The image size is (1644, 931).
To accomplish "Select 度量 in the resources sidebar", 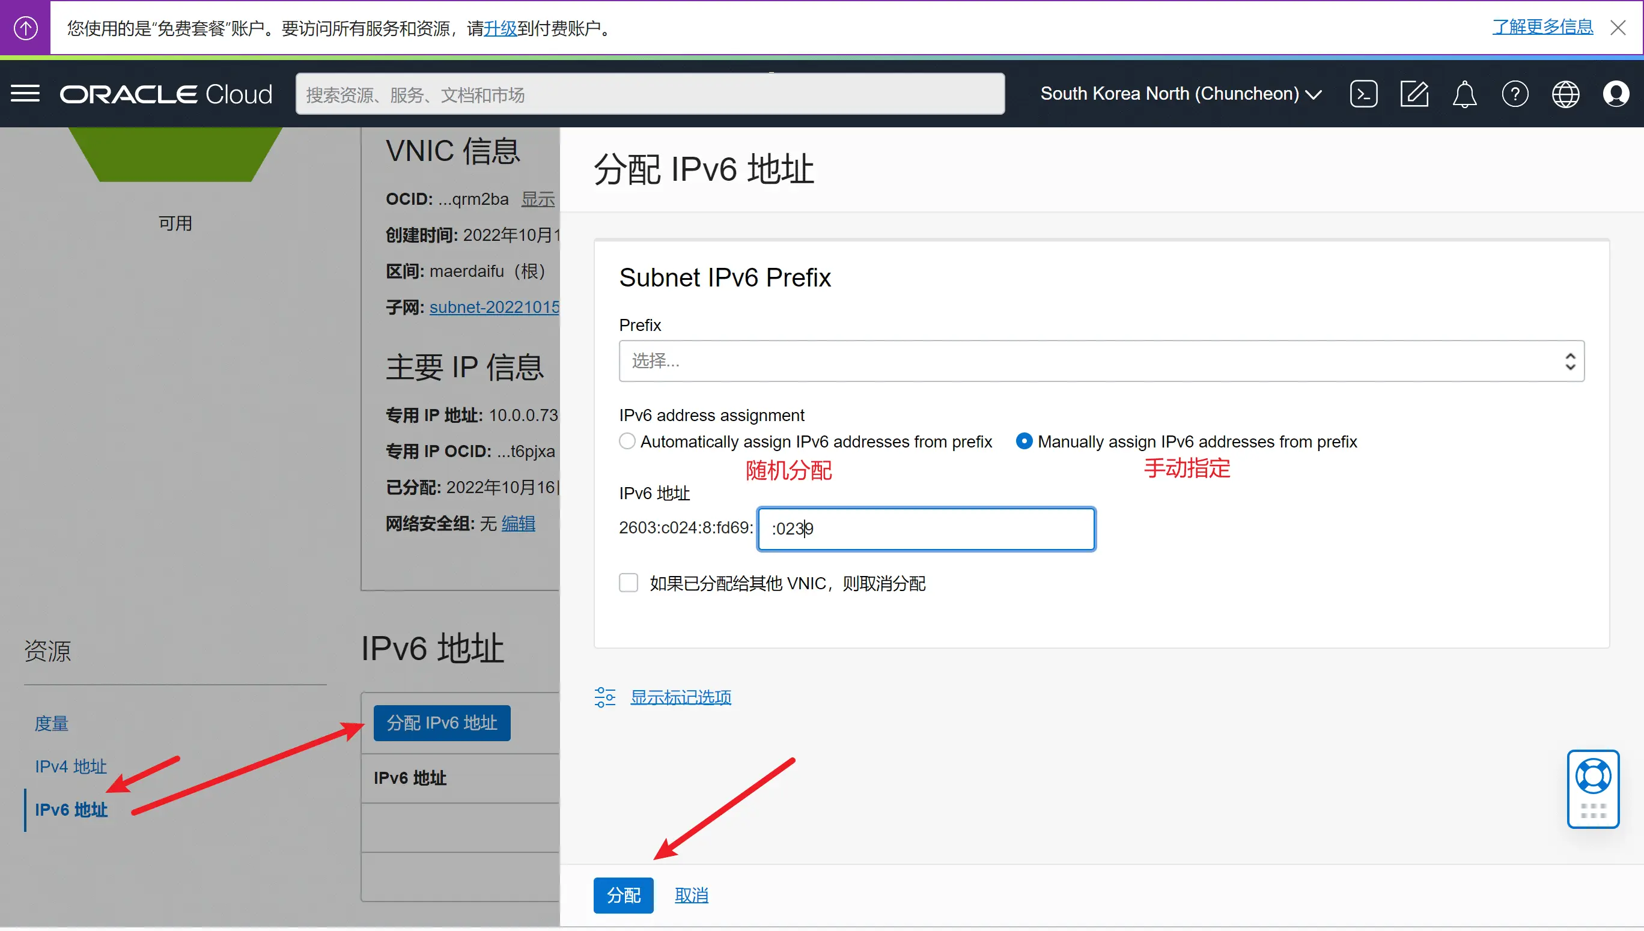I will tap(51, 723).
